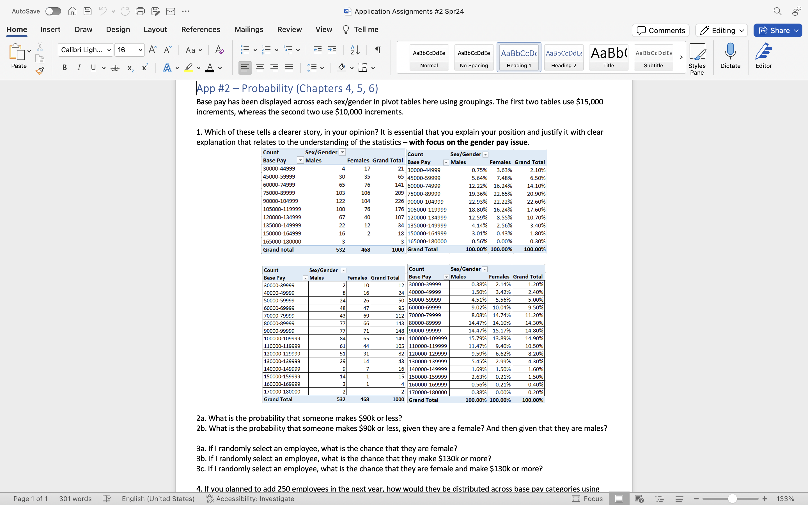Expand the styles gallery arrow

[x=681, y=58]
